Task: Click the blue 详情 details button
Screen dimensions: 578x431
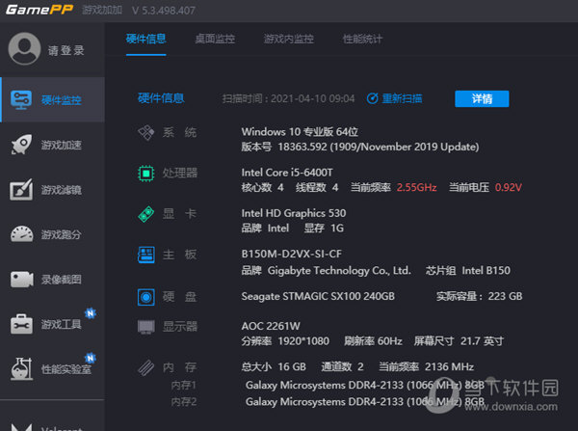Action: click(x=482, y=98)
